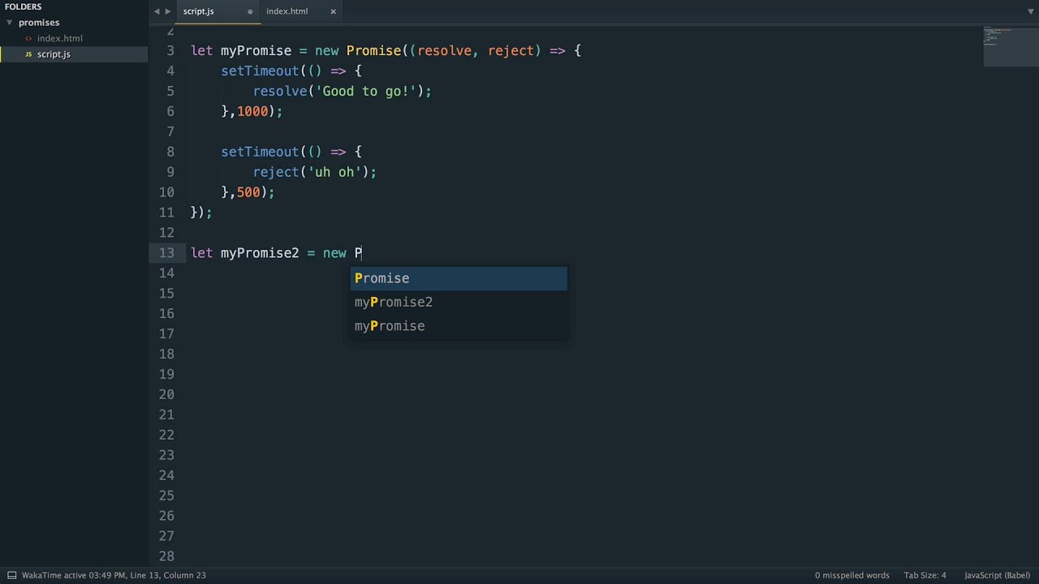Choose myPromise autocomplete suggestion
Image resolution: width=1039 pixels, height=584 pixels.
coord(459,326)
